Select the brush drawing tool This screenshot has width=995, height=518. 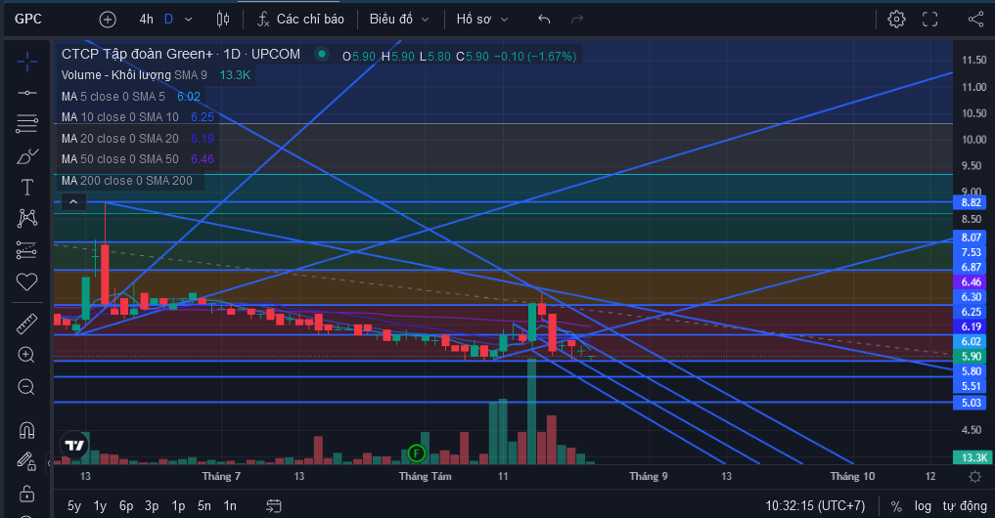(26, 156)
